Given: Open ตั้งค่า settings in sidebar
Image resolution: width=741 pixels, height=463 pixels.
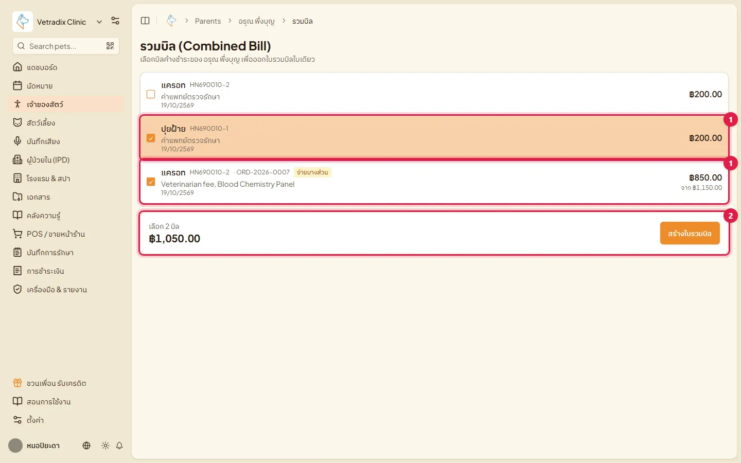Looking at the screenshot, I should (66, 420).
